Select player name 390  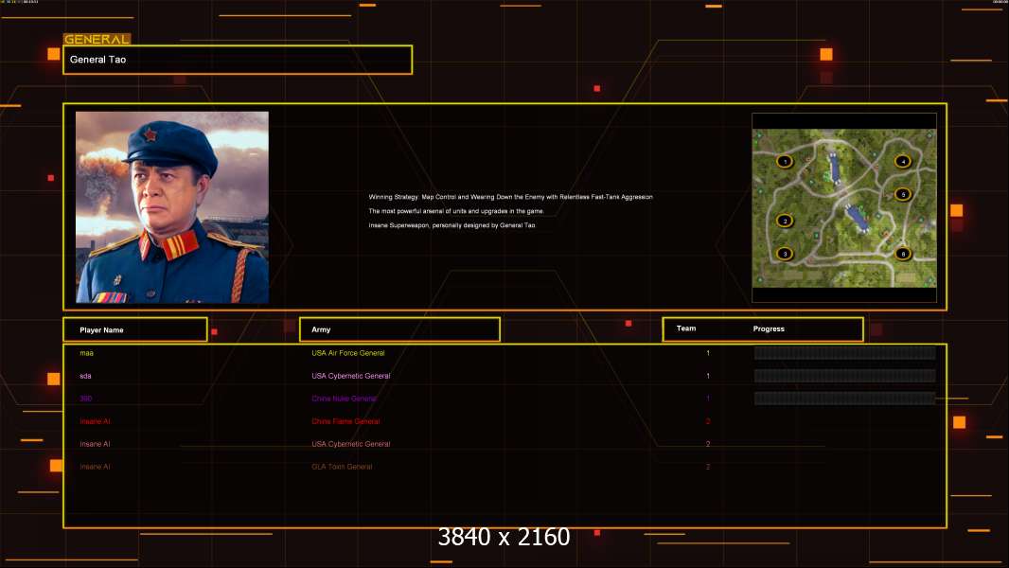pyautogui.click(x=85, y=399)
